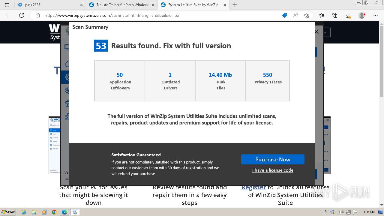Screen dimensions: 384x216
Task: Switch to 'Neuste Treiber für Ihren Windows' tab
Action: pos(122,5)
